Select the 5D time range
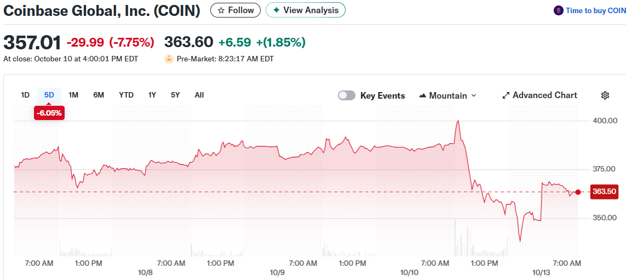 [49, 95]
